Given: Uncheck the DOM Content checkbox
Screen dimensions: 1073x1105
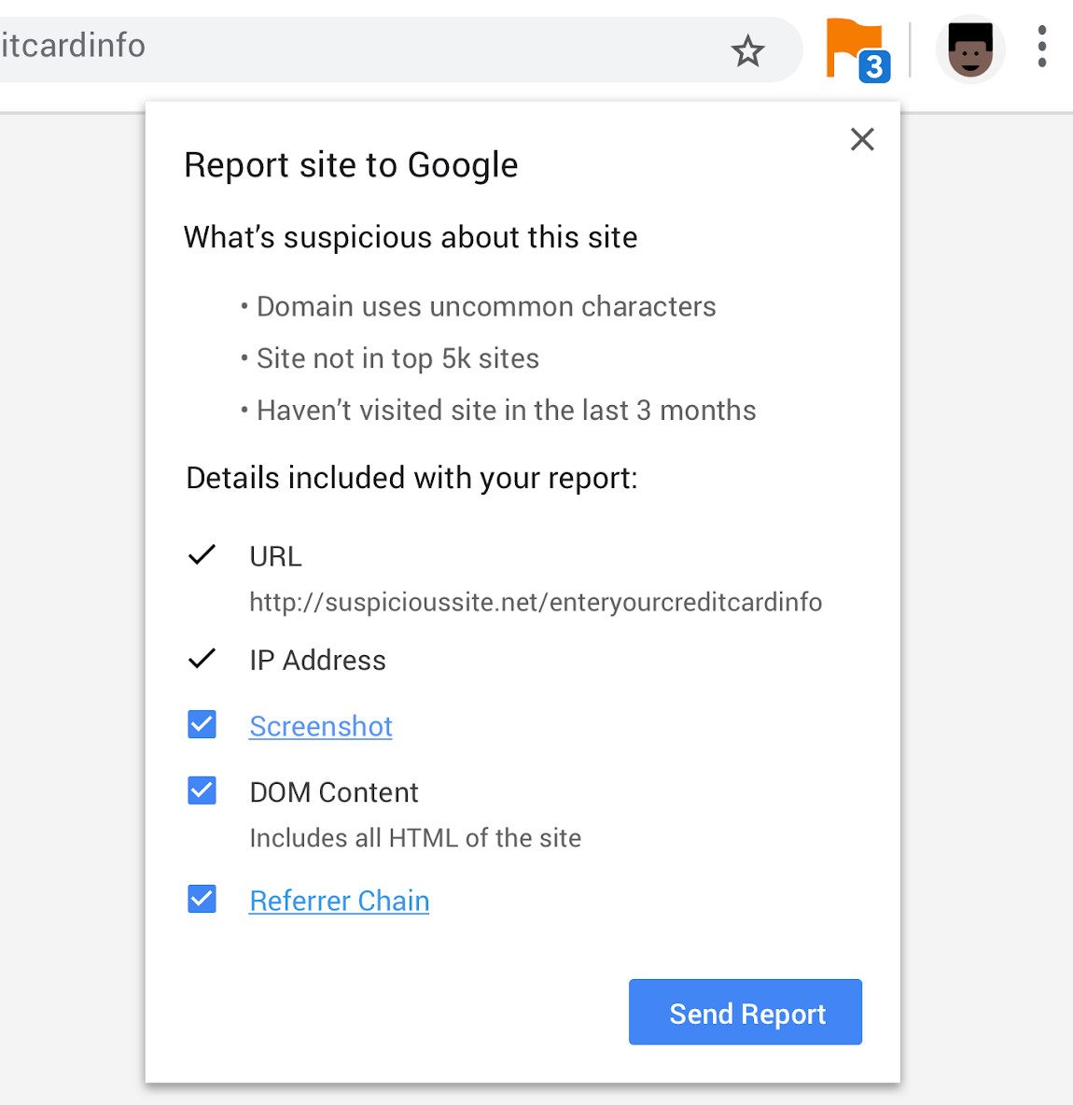Looking at the screenshot, I should point(202,790).
